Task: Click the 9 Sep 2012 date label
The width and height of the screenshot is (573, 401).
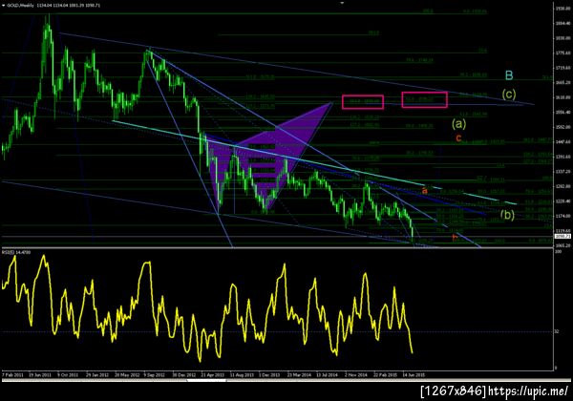Action: [154, 374]
